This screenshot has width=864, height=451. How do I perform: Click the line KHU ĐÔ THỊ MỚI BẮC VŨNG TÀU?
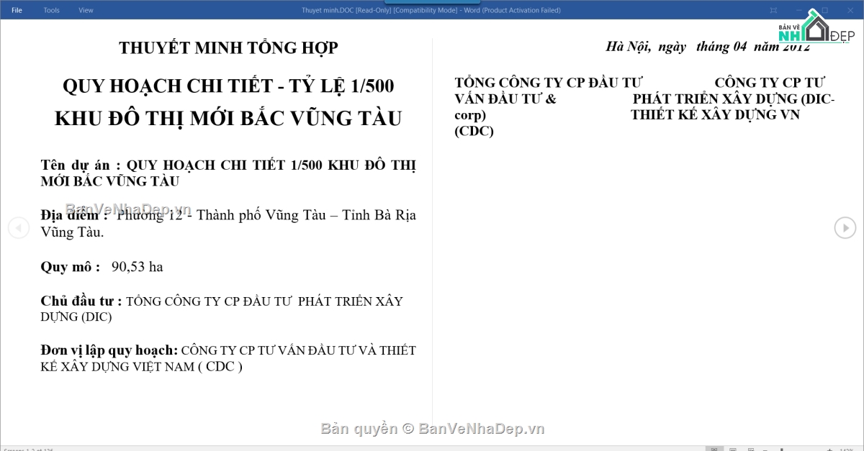point(228,118)
